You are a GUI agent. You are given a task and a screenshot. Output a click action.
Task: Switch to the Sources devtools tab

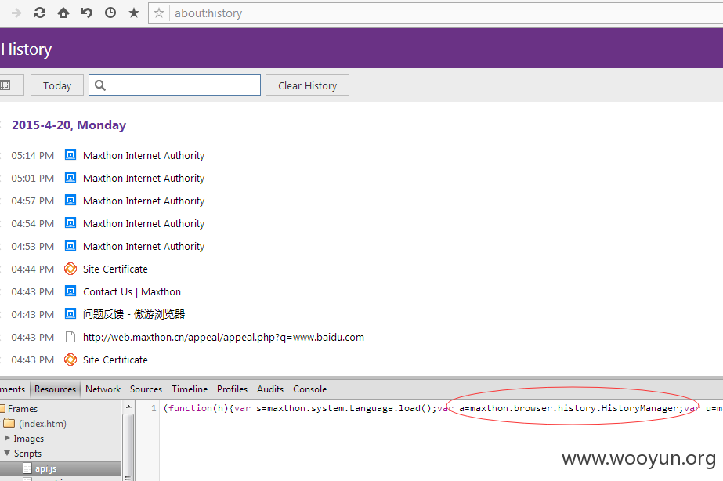point(146,389)
